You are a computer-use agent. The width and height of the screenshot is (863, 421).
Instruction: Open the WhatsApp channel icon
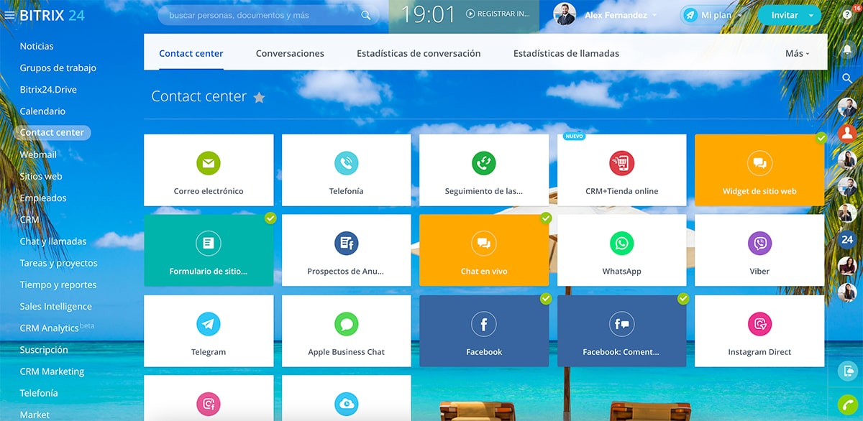(621, 244)
